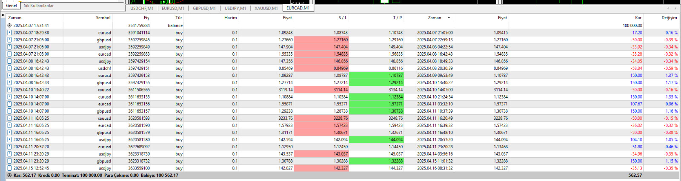This screenshot has height=181, width=681.
Task: Click the order icon for ticket 3620581590
Action: [9, 125]
